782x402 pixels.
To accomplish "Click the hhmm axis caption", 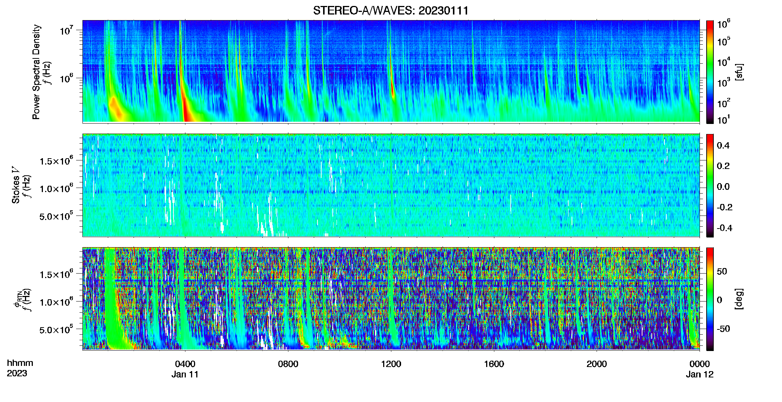I will pyautogui.click(x=20, y=363).
